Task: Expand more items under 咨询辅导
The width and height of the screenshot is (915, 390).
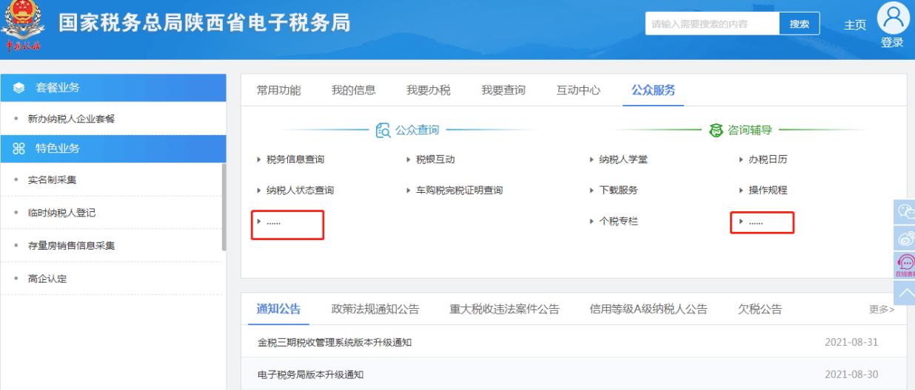Action: 762,222
